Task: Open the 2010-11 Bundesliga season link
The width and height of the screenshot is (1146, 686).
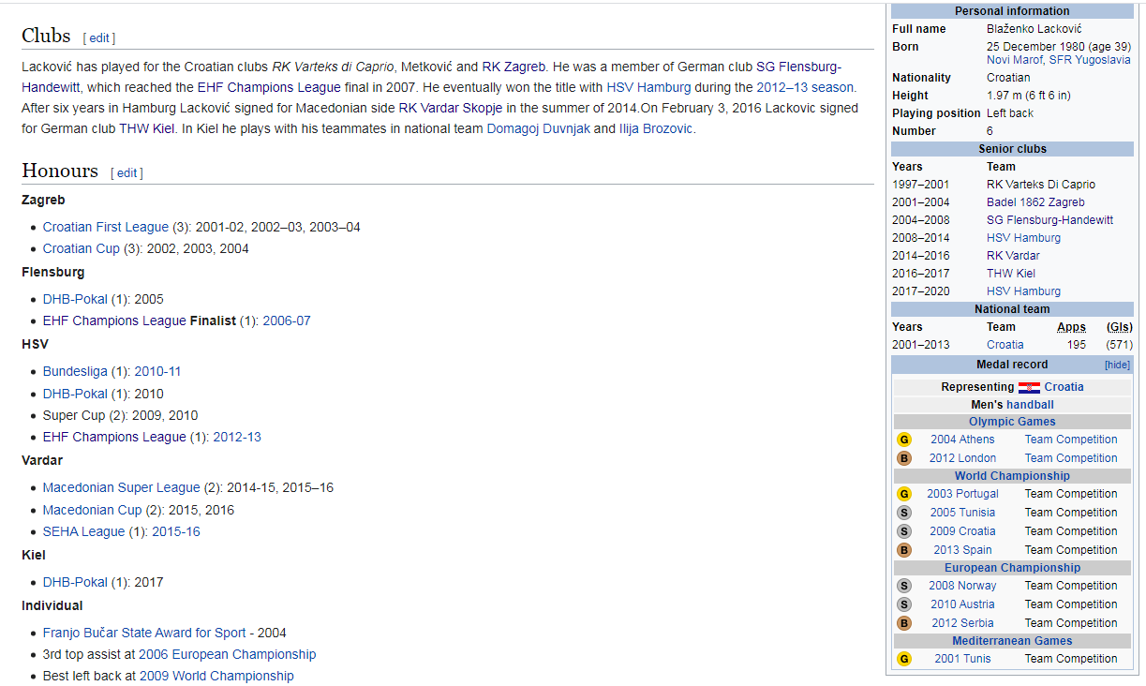Action: point(157,371)
